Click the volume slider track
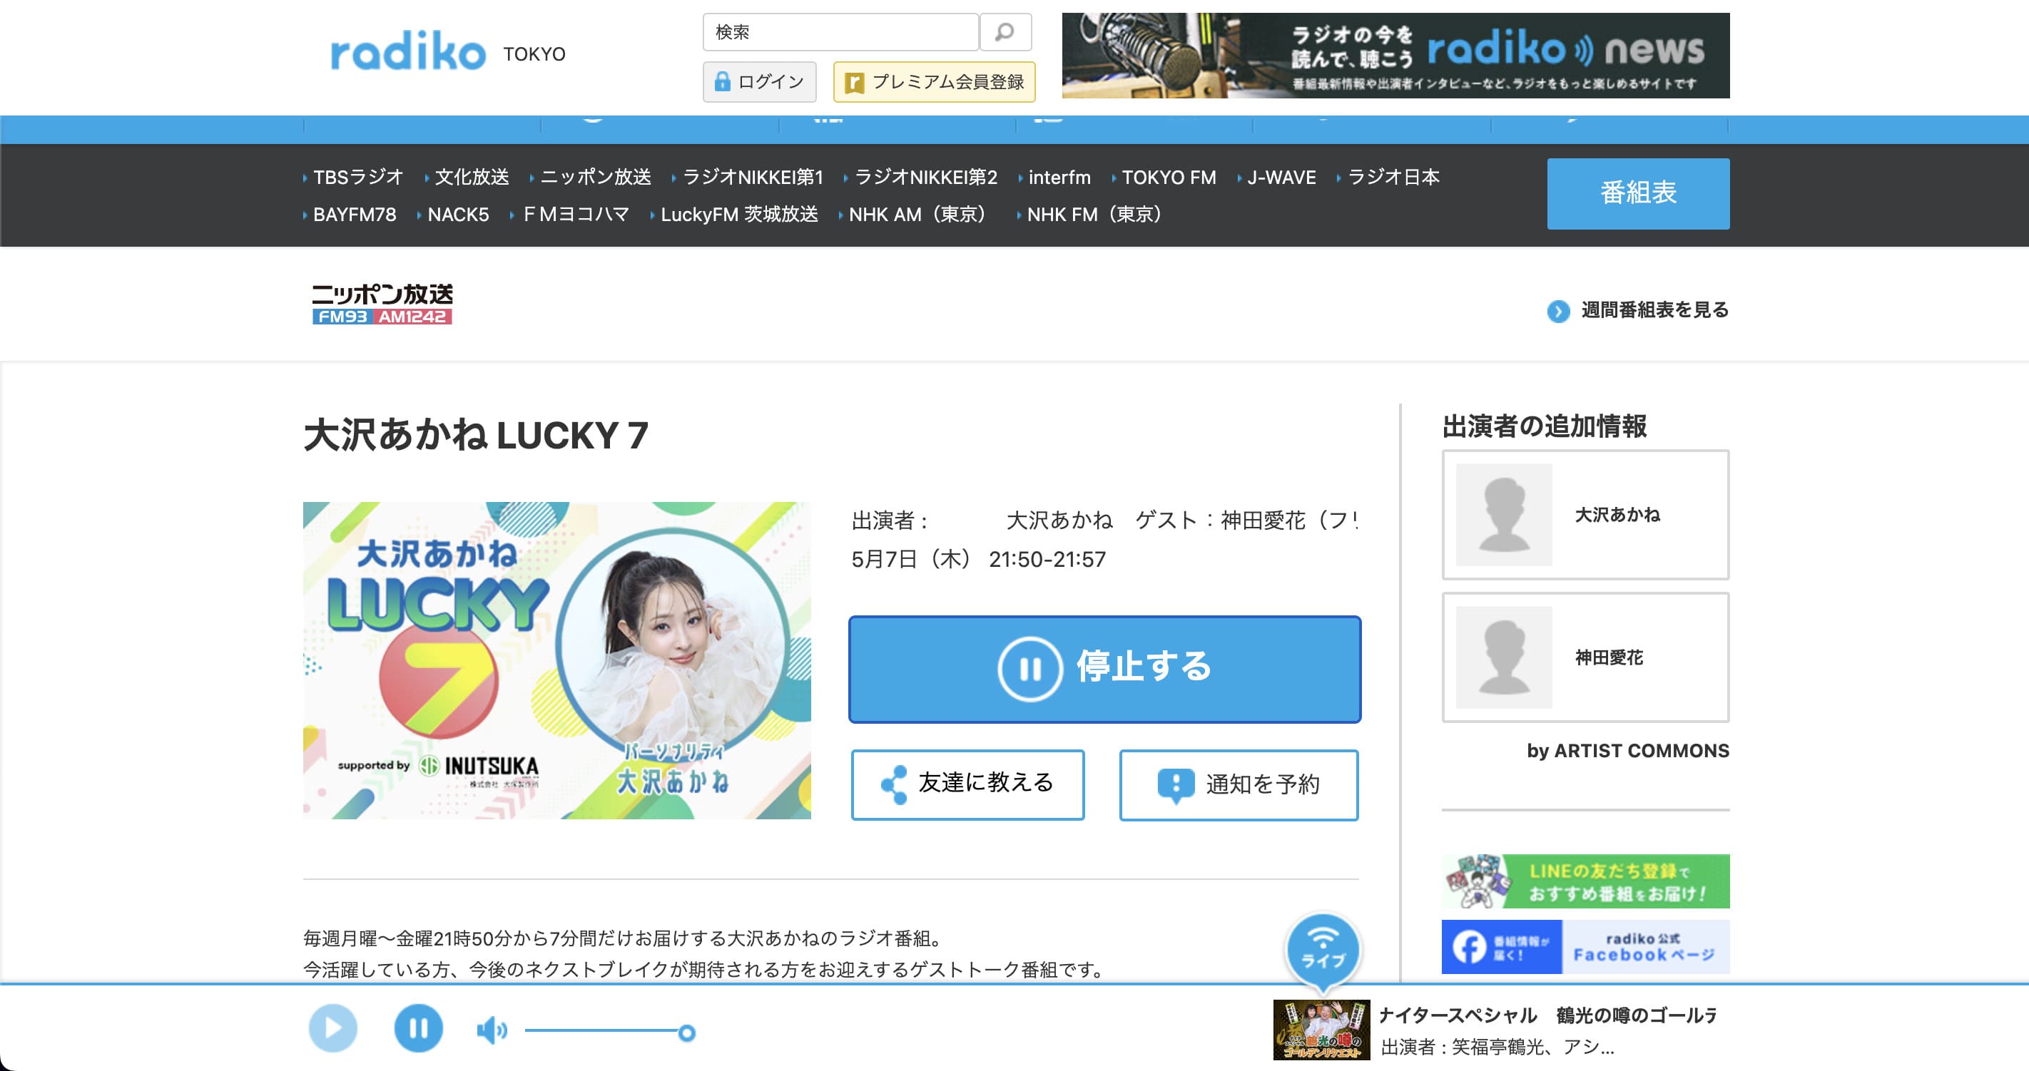Screen dimensions: 2029x1071 pos(603,1031)
